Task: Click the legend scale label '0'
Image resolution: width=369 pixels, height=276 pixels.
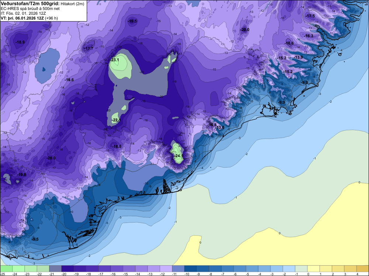Action: 308,274
